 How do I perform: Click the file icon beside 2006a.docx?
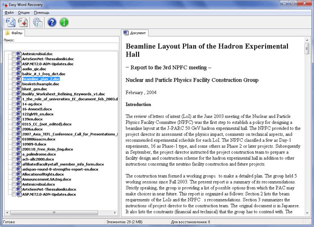[19, 129]
